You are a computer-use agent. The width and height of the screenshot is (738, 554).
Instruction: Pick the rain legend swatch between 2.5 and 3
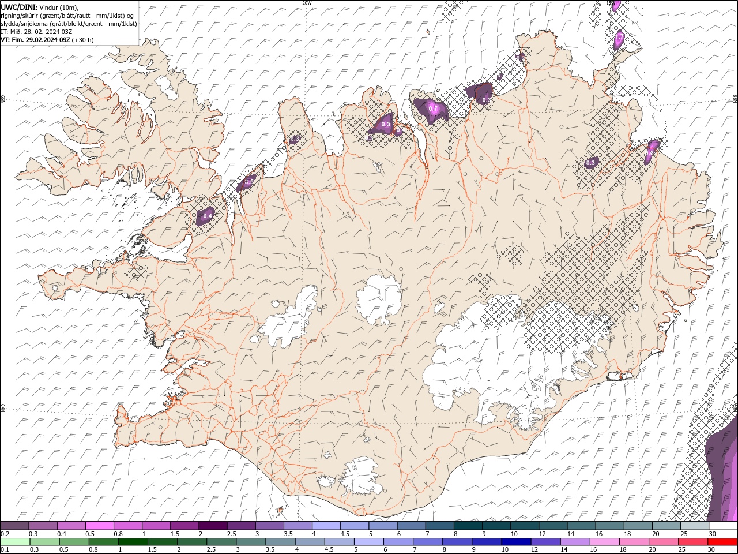[221, 542]
